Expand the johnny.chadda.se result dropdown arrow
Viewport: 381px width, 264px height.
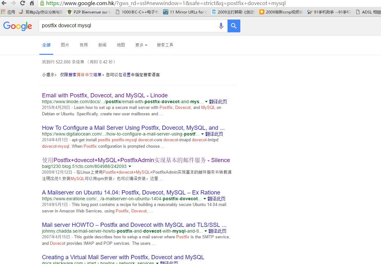[x=206, y=231]
